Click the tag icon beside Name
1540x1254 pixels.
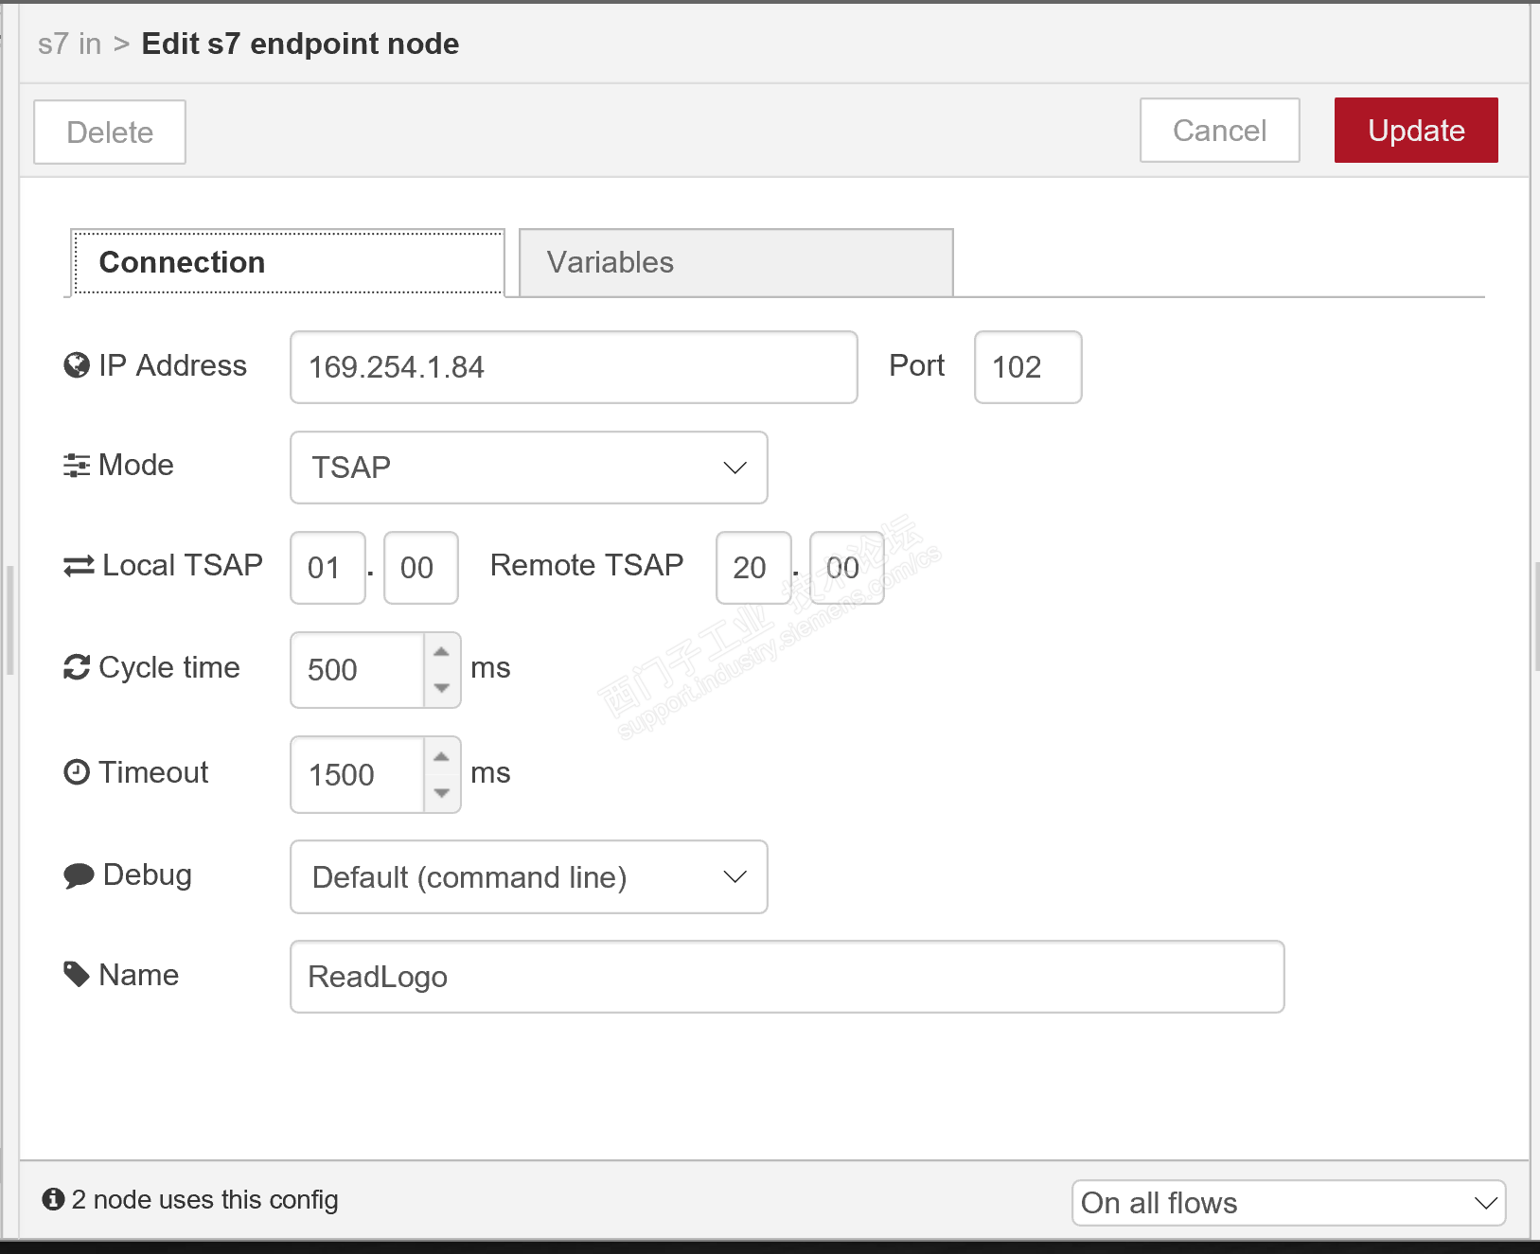77,974
